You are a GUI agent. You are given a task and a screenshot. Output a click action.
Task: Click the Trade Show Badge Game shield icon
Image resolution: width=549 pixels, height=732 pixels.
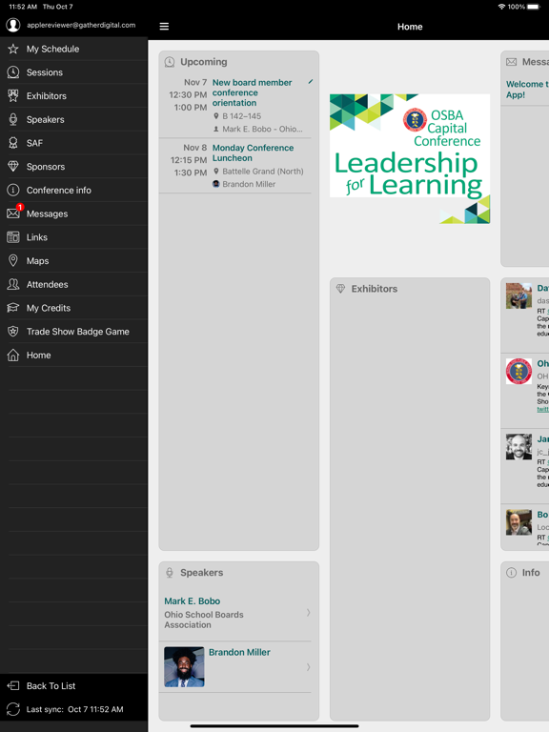[x=13, y=332]
